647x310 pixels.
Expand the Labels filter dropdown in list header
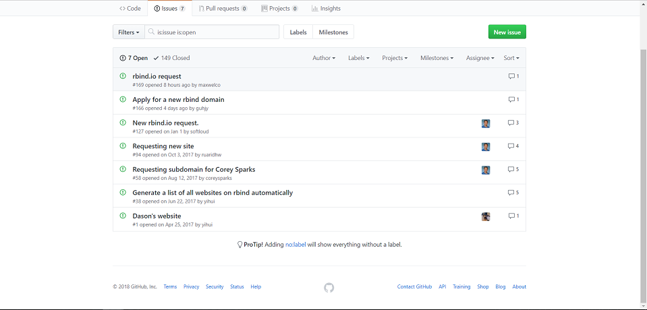click(x=358, y=58)
